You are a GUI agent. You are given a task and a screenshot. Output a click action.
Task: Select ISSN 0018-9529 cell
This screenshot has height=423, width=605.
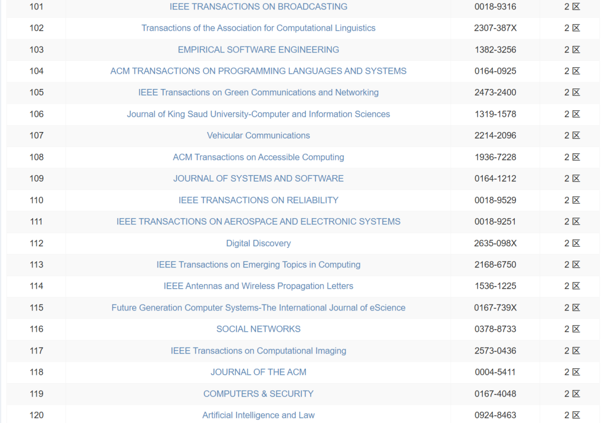click(495, 200)
